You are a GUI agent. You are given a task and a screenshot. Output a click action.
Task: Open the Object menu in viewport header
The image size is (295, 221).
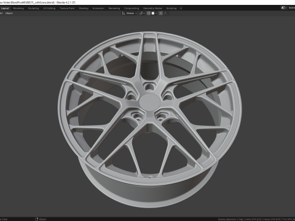point(9,14)
